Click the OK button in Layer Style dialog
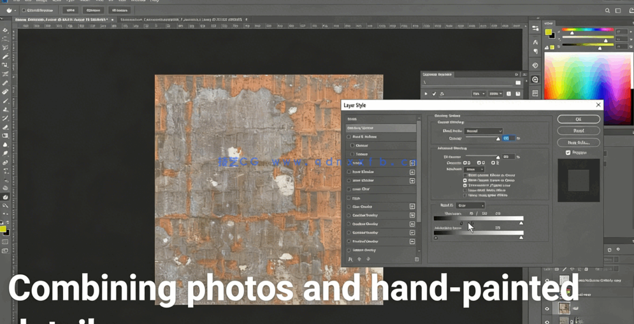This screenshot has width=634, height=324. (578, 119)
